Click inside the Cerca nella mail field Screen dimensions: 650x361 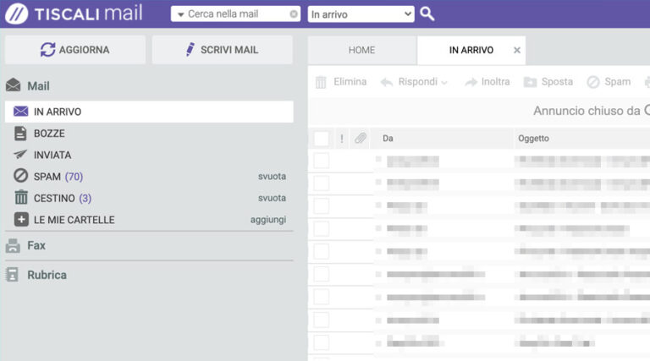pos(235,14)
